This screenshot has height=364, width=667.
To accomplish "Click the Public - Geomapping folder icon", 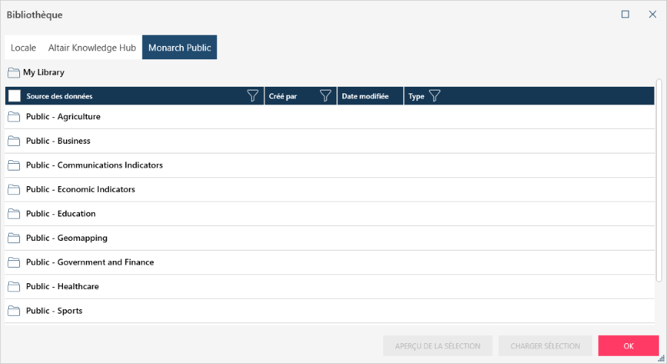I will click(x=13, y=238).
